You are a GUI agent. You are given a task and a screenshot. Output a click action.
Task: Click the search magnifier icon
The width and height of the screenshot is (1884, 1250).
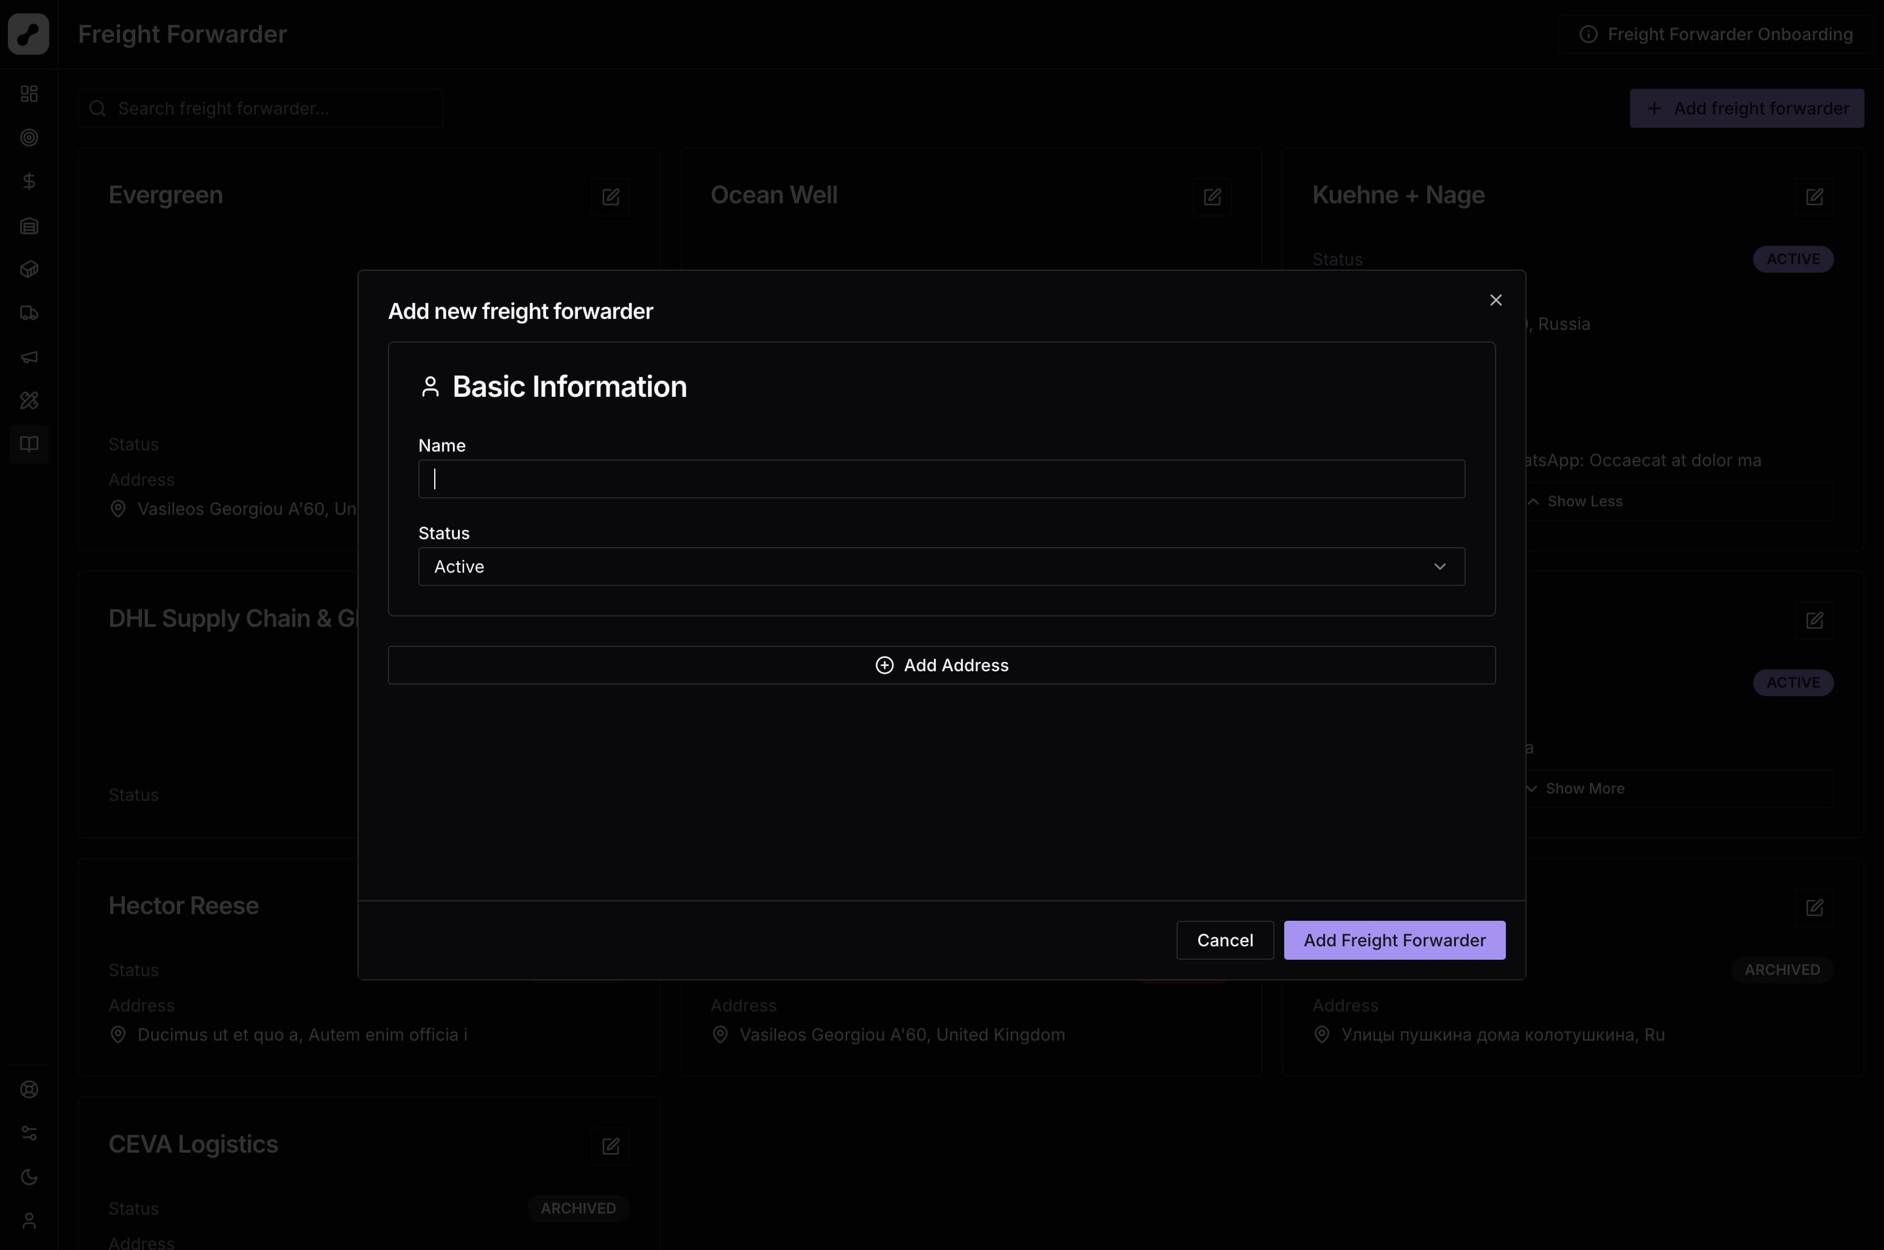[97, 108]
